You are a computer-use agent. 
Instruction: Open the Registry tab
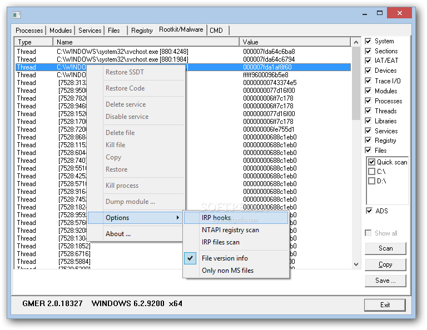pyautogui.click(x=142, y=31)
